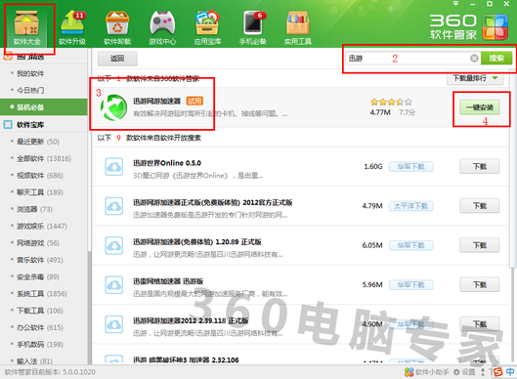Click 华军下载 tag on the 6.05M row
The height and width of the screenshot is (379, 517).
click(410, 245)
